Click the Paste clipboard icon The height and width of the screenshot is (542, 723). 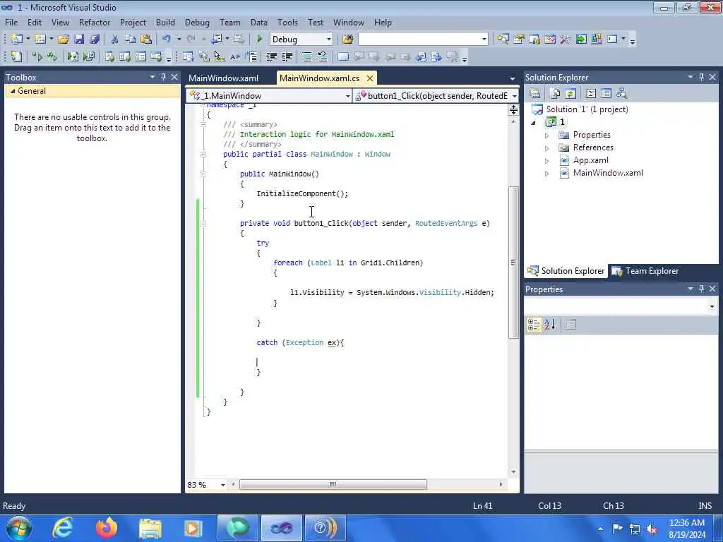146,40
